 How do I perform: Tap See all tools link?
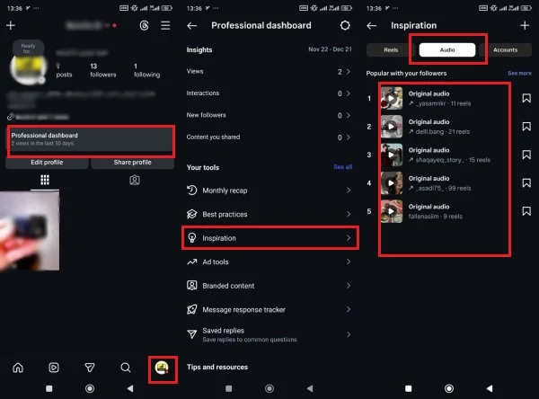(343, 167)
